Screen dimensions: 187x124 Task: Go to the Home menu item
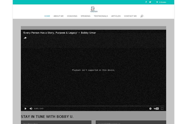click(47, 16)
